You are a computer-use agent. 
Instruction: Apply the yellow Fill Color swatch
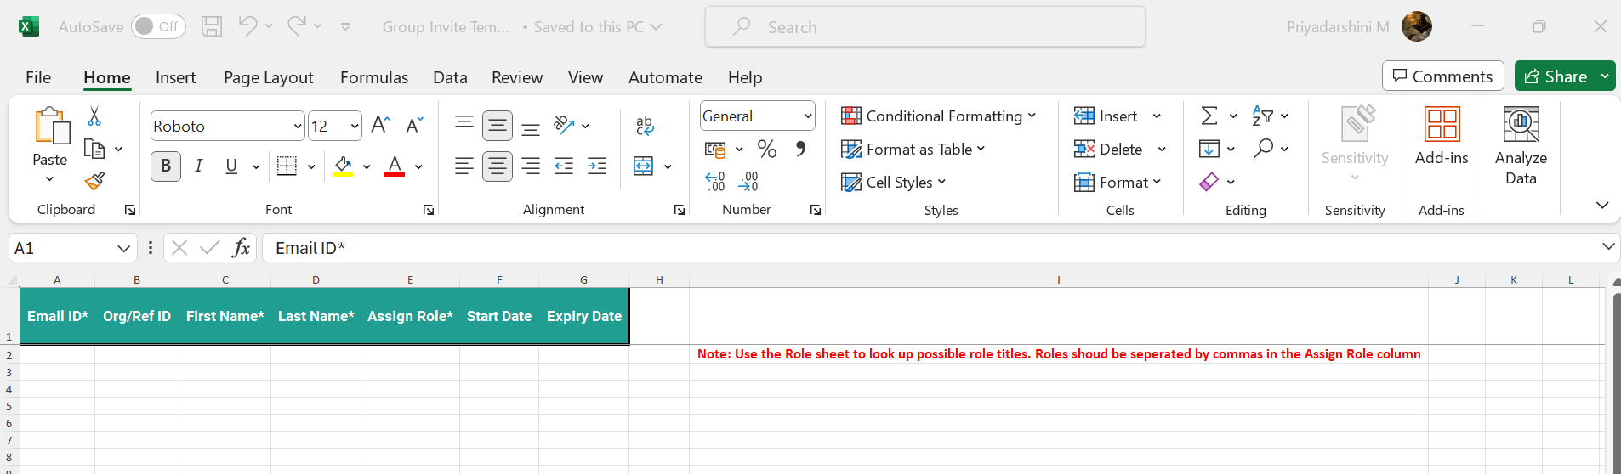(344, 166)
